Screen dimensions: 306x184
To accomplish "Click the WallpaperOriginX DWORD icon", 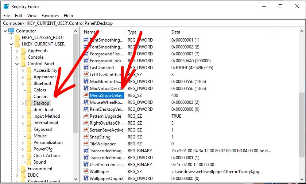I will (86, 178).
